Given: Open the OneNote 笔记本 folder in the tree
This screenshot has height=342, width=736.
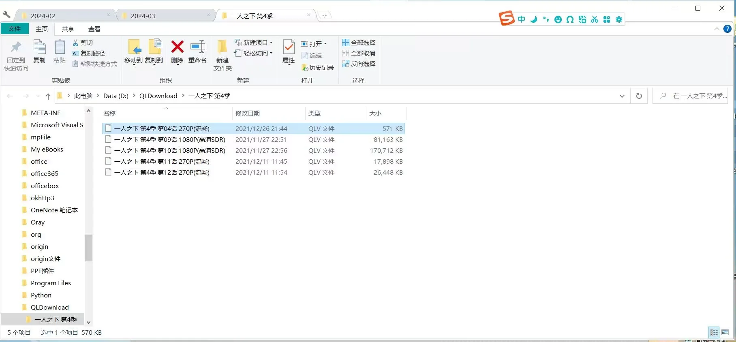Looking at the screenshot, I should tap(54, 210).
